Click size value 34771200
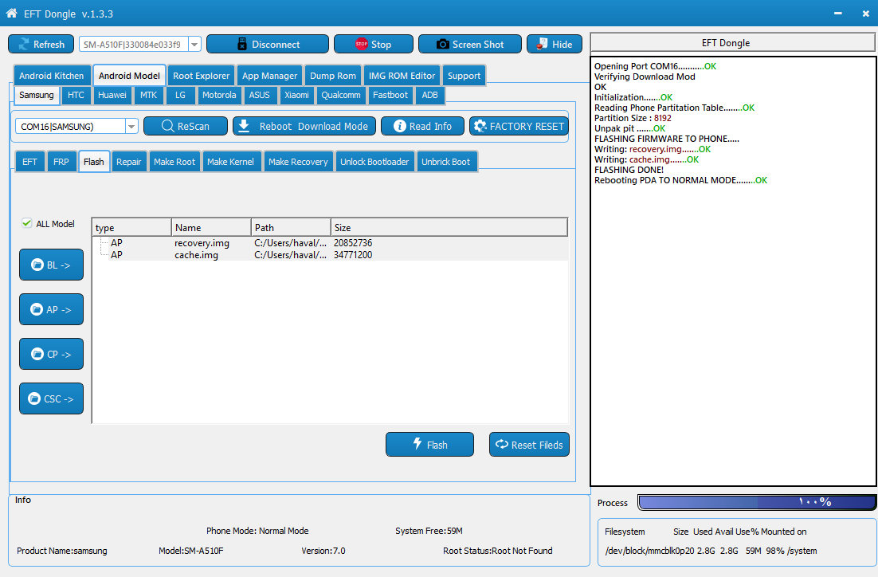This screenshot has height=577, width=878. coord(353,255)
